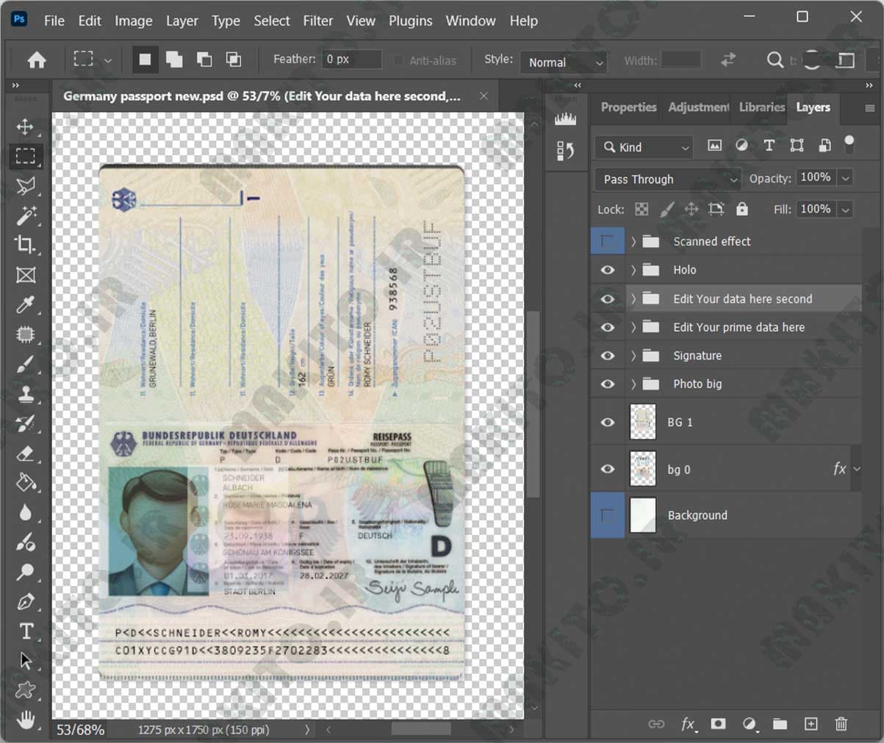The height and width of the screenshot is (743, 884).
Task: Click the Search magnifier in options bar
Action: coord(775,60)
